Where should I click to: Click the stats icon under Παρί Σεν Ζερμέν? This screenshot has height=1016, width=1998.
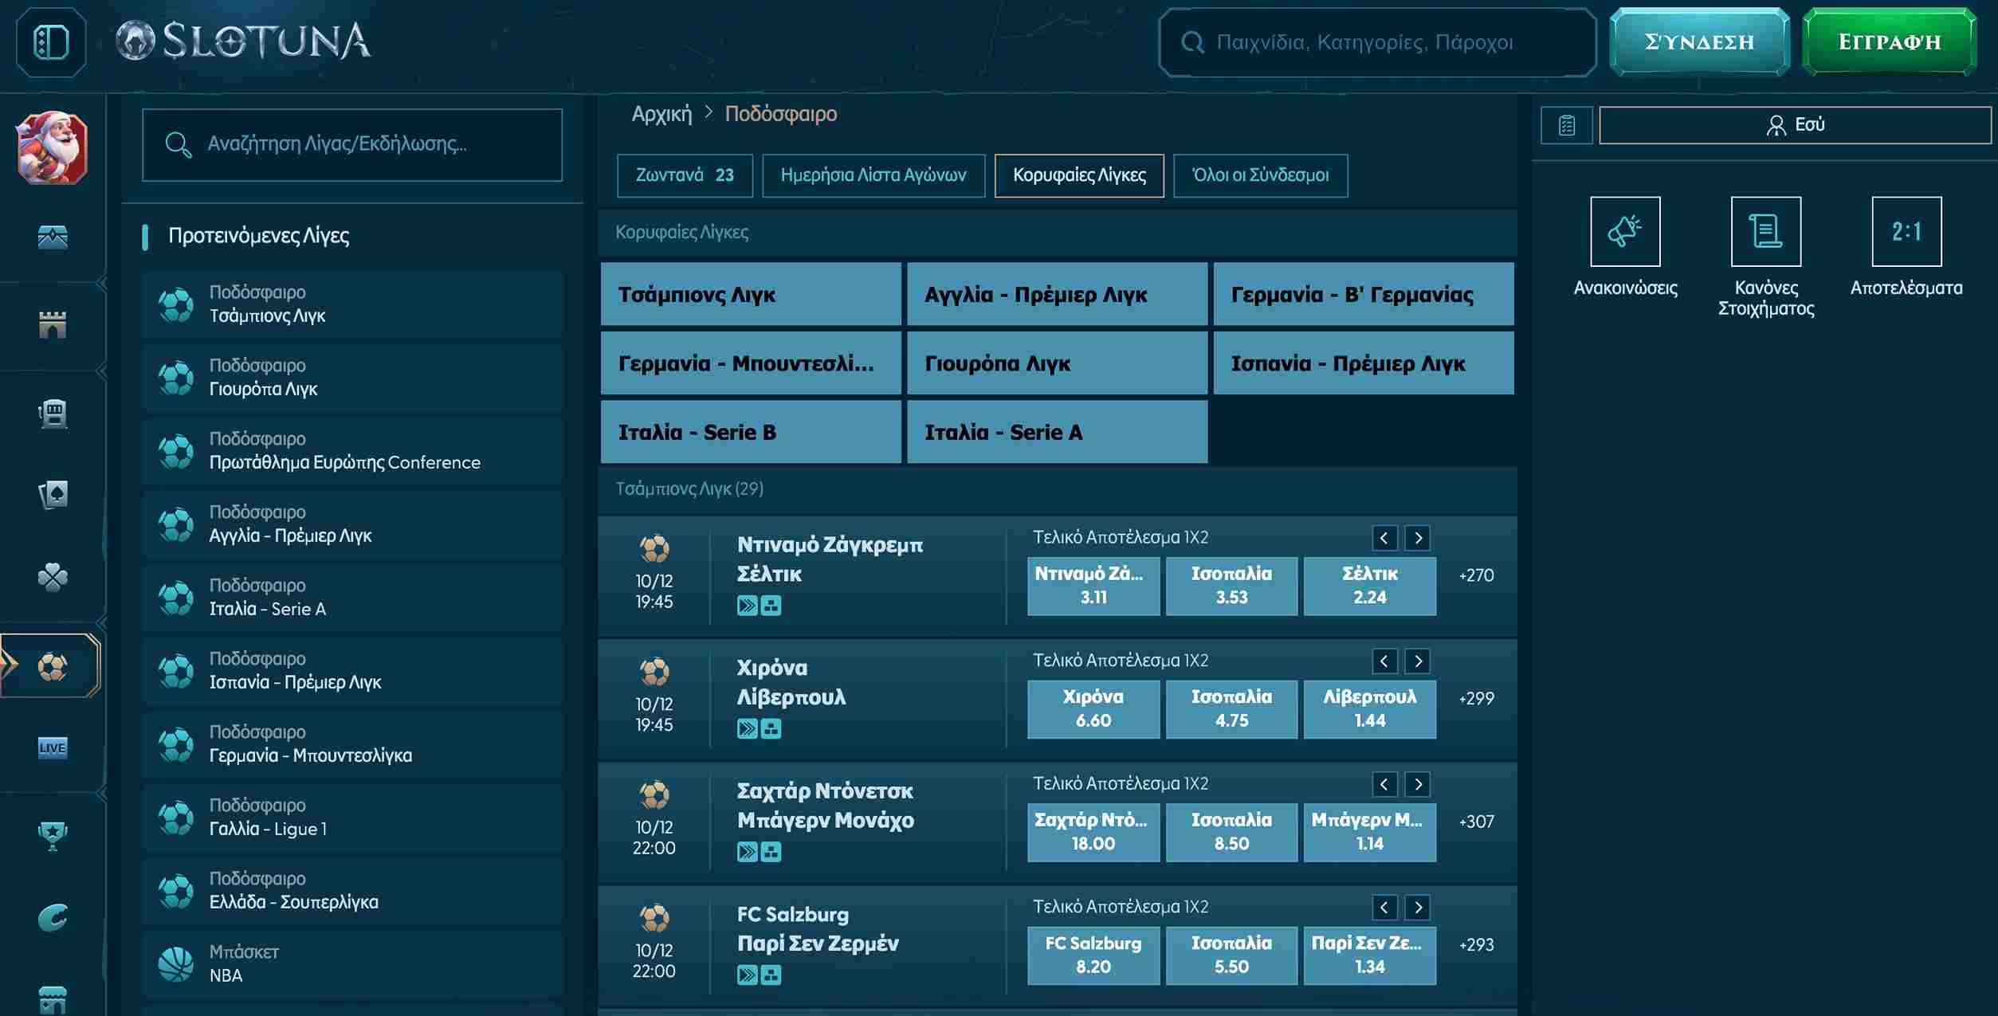pyautogui.click(x=771, y=975)
